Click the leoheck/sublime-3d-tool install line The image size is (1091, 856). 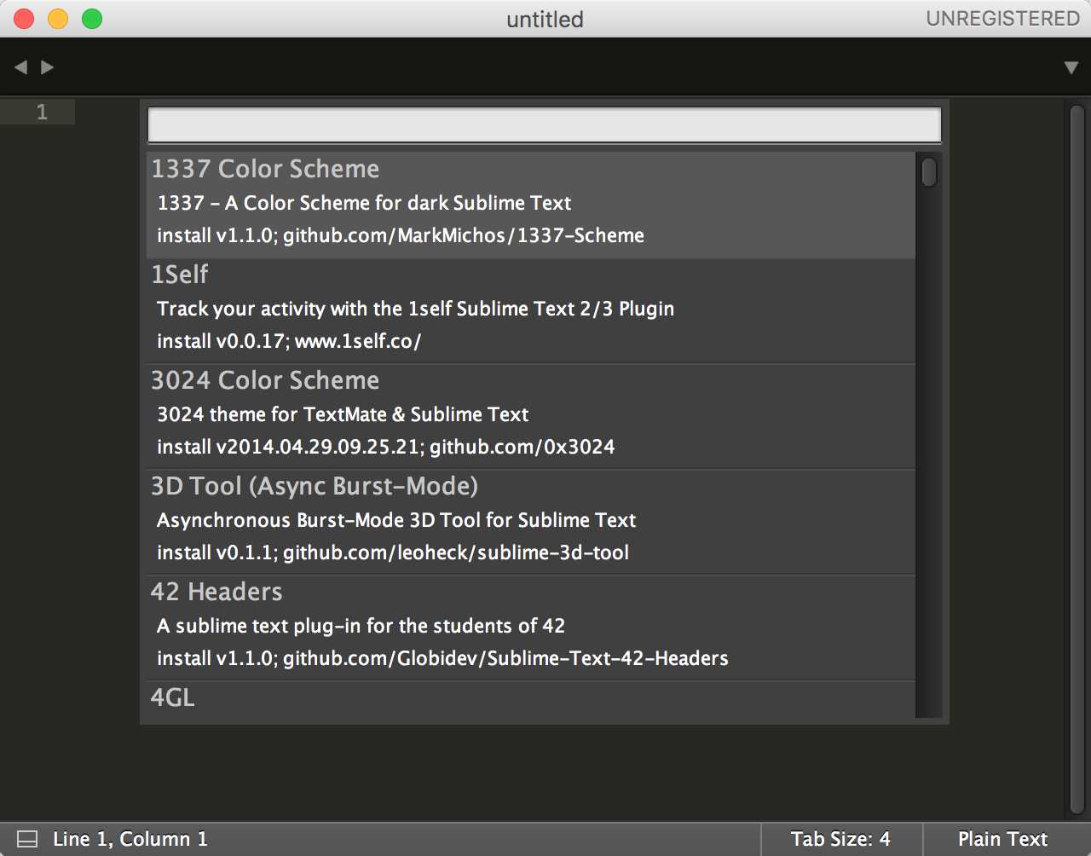click(x=393, y=552)
